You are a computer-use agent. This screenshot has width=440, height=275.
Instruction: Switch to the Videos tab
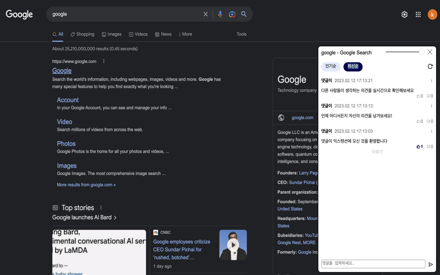click(138, 34)
